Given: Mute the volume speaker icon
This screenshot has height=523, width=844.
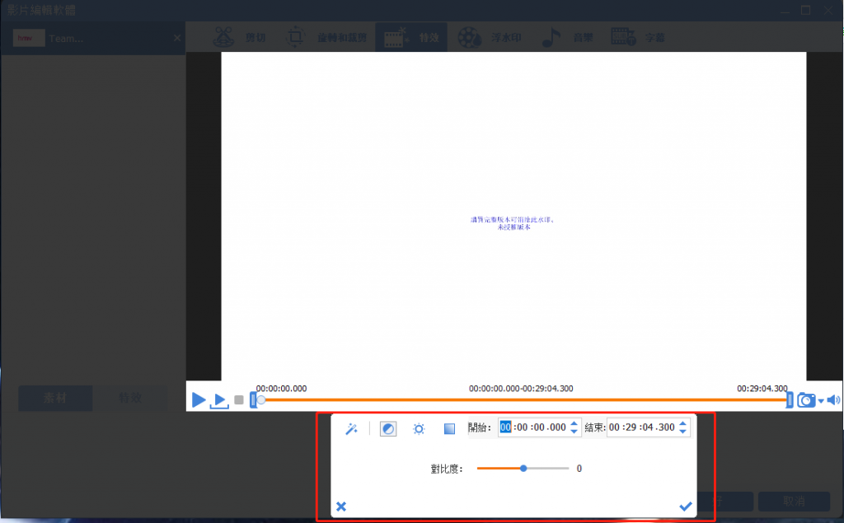Looking at the screenshot, I should click(833, 399).
